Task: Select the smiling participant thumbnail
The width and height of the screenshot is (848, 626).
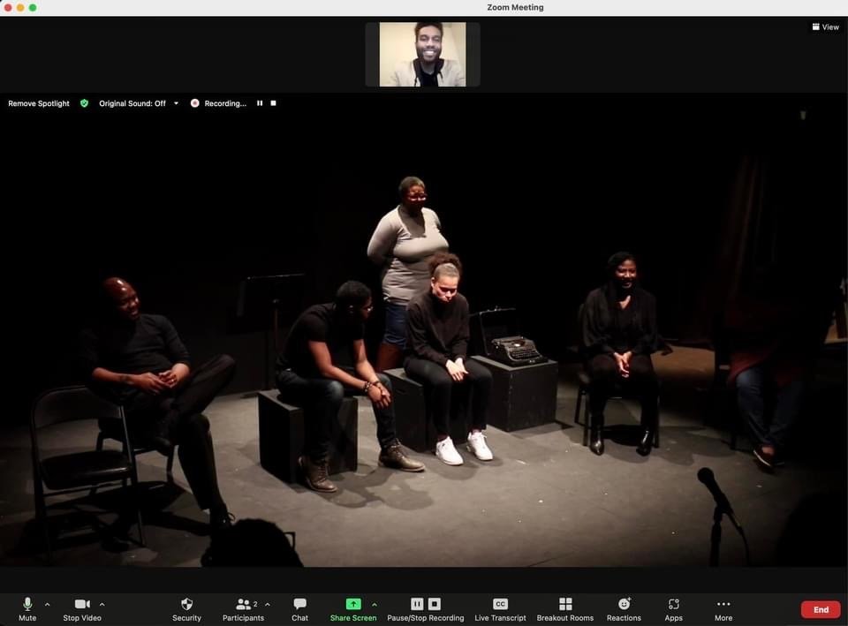Action: pyautogui.click(x=422, y=54)
